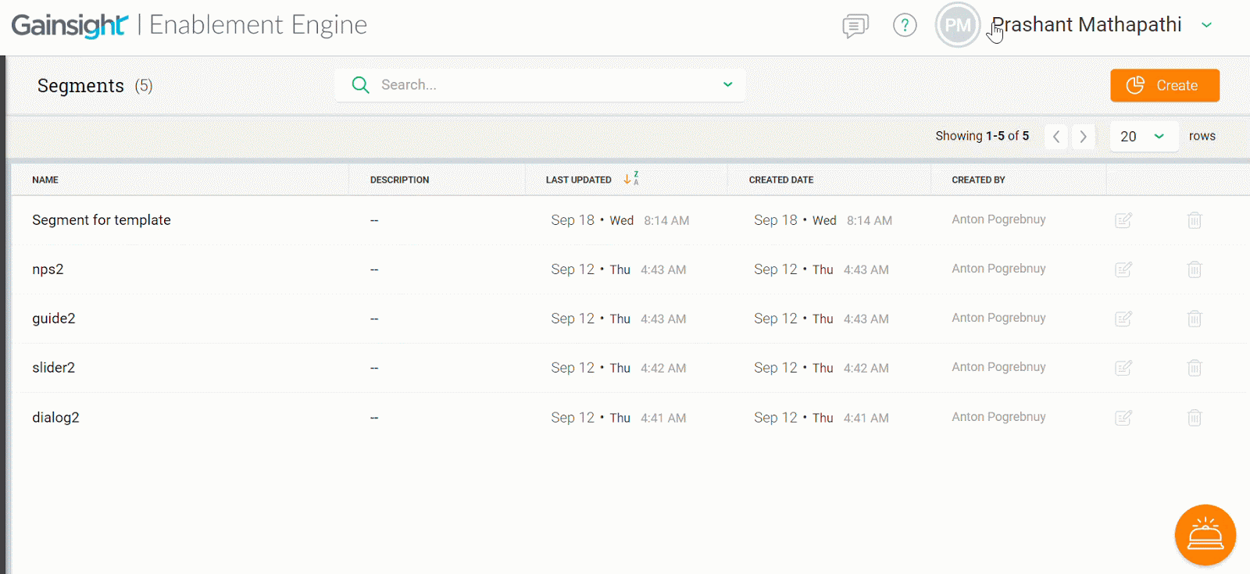Open the 'Segment for template' segment

click(102, 220)
